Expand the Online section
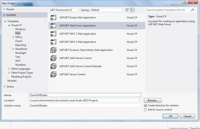Viewport: 200px width, 129px height. [4, 87]
